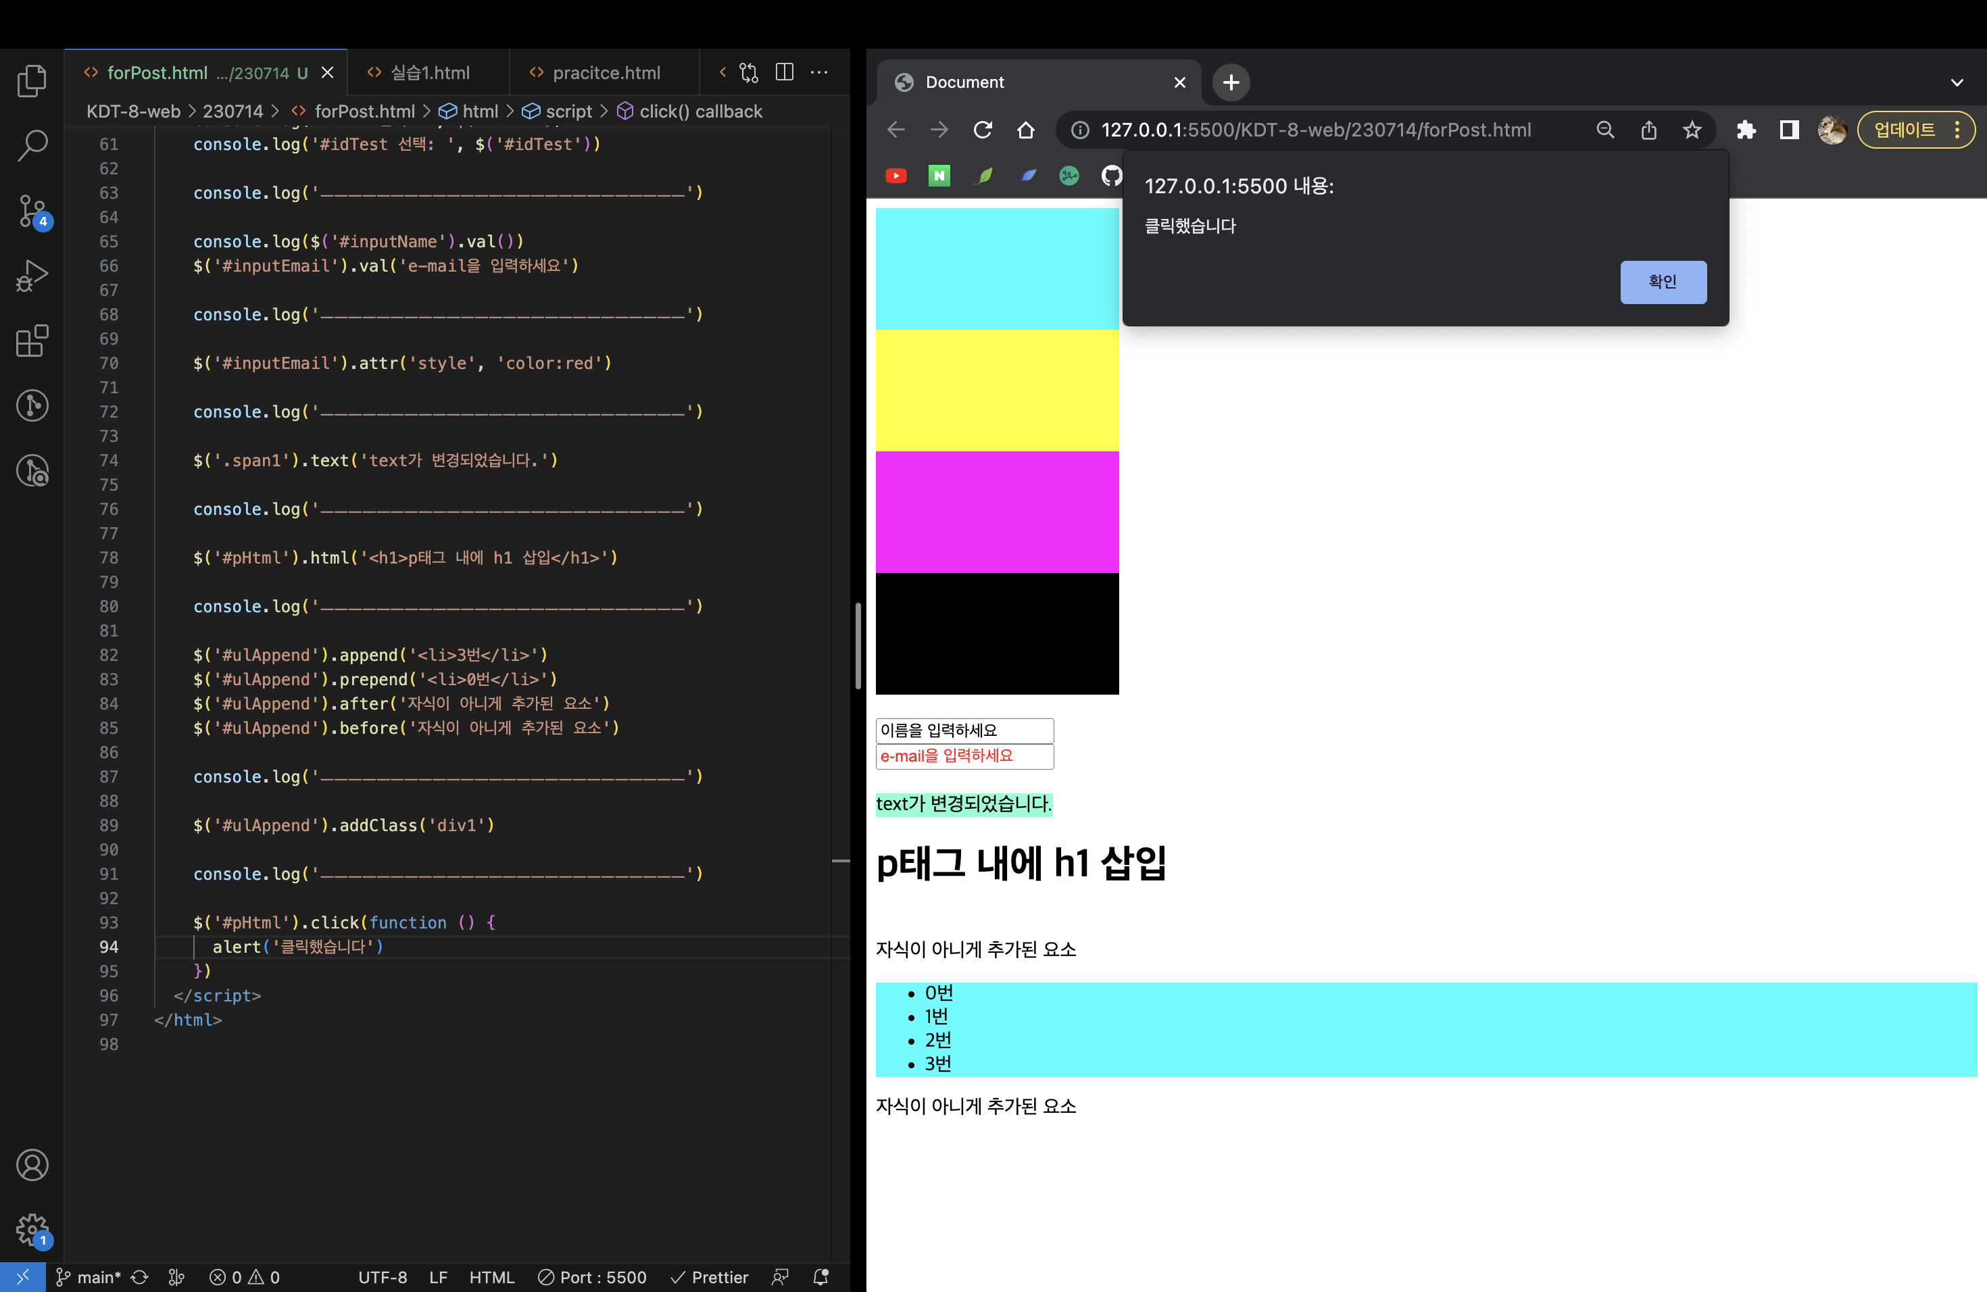Close the forPost.html editor tab
The width and height of the screenshot is (1987, 1292).
[x=327, y=72]
